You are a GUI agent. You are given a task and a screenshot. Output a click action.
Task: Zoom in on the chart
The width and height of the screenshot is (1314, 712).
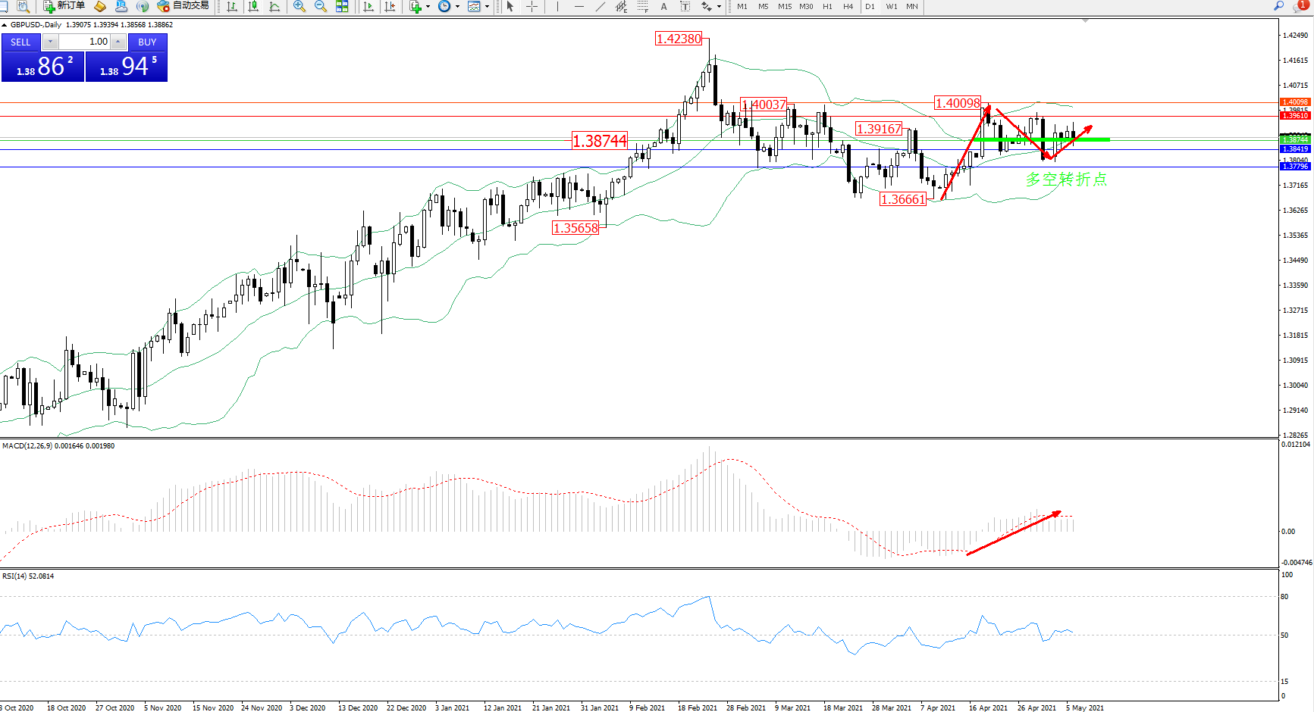tap(299, 6)
